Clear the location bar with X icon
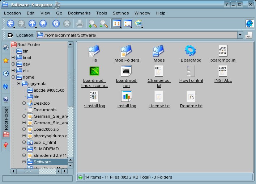This screenshot has height=184, width=256. point(10,35)
